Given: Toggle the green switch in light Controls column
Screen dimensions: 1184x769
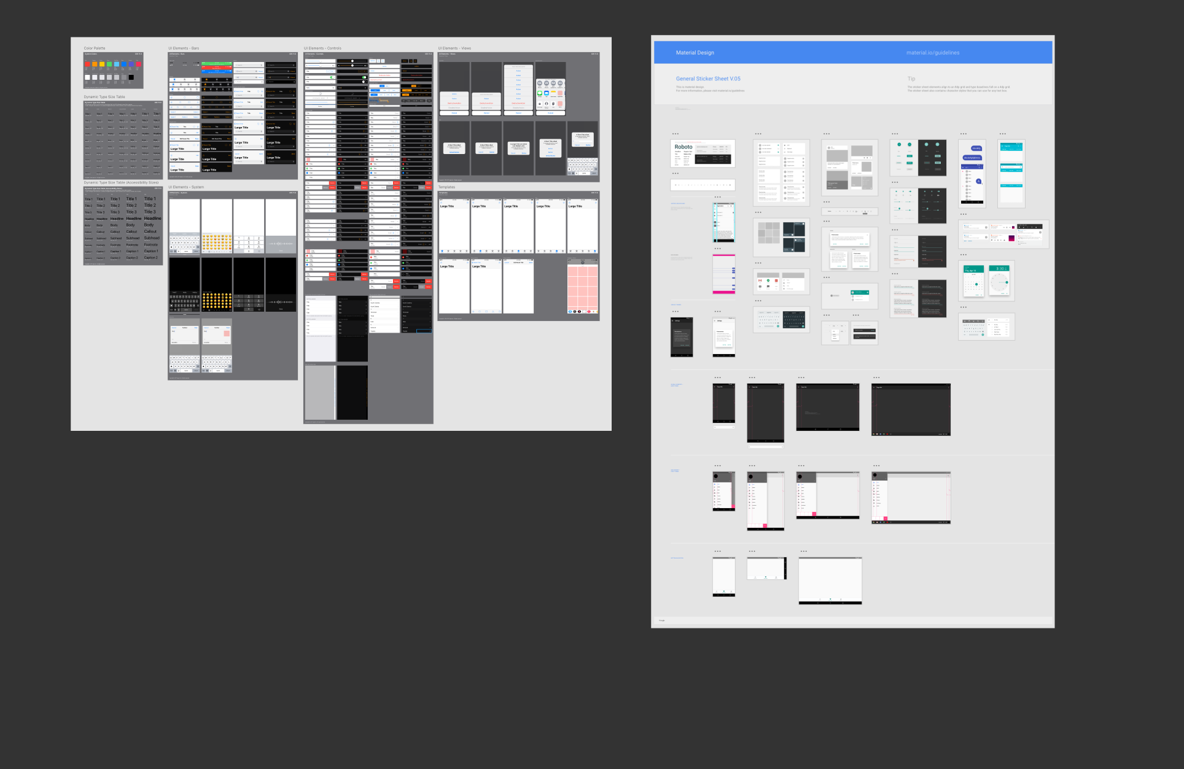Looking at the screenshot, I should point(332,77).
